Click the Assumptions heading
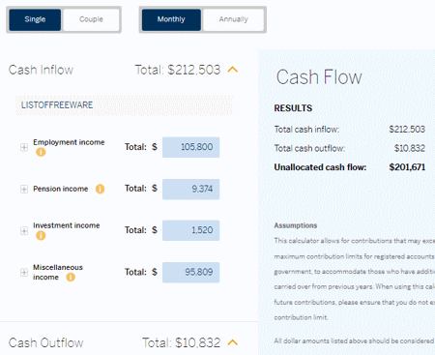The height and width of the screenshot is (355, 435). click(296, 225)
